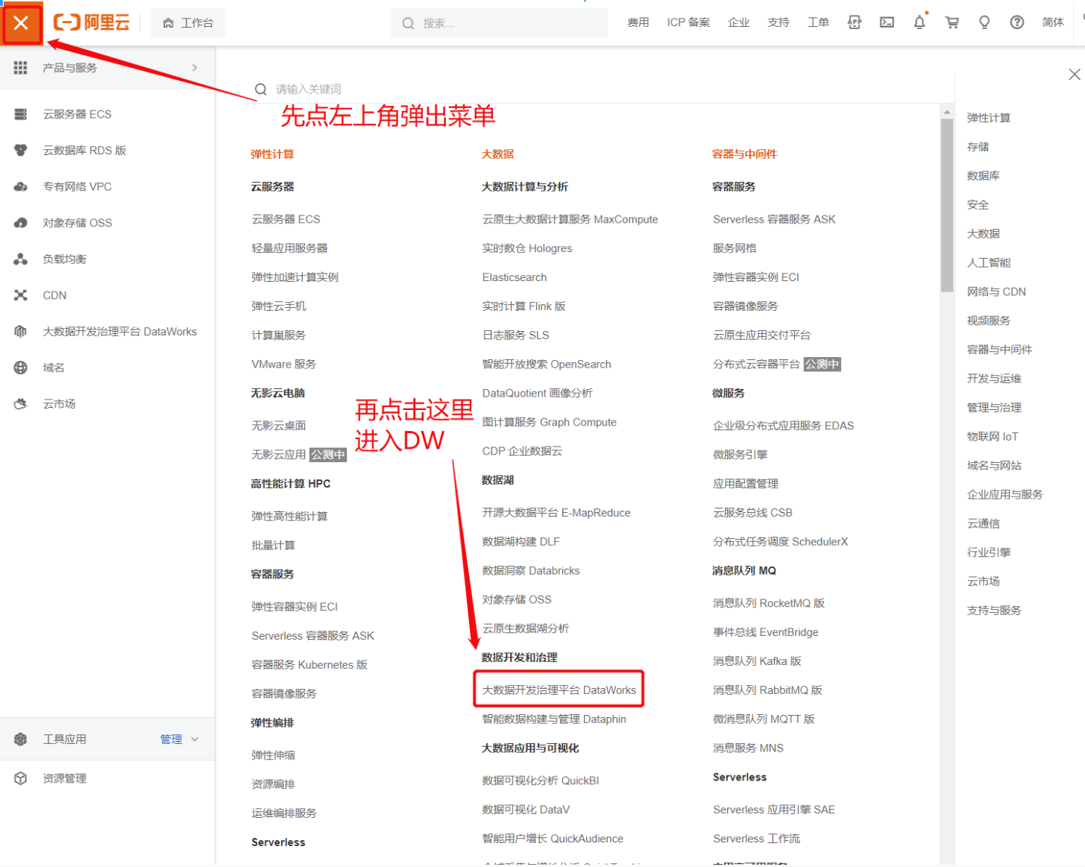Open 云原生大数据计算服务 MaxCompute link
The width and height of the screenshot is (1085, 867).
coord(570,219)
